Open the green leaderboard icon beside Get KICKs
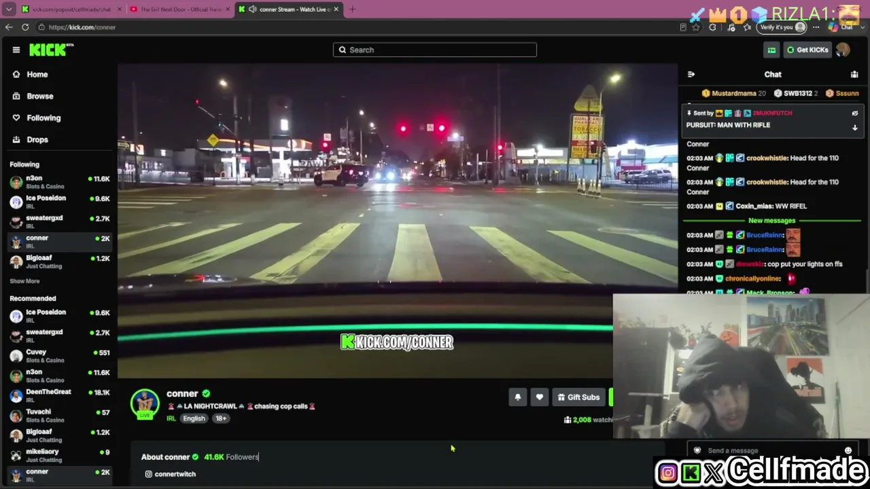The image size is (870, 489). (771, 50)
